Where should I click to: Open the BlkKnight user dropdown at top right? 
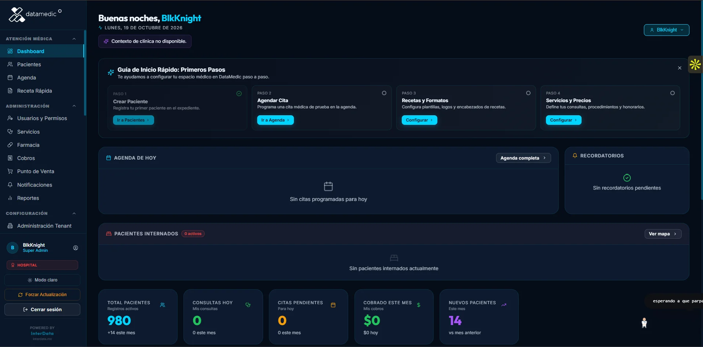(666, 30)
